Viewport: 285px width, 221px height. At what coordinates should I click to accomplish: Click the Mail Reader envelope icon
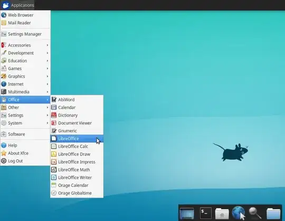tap(4, 23)
